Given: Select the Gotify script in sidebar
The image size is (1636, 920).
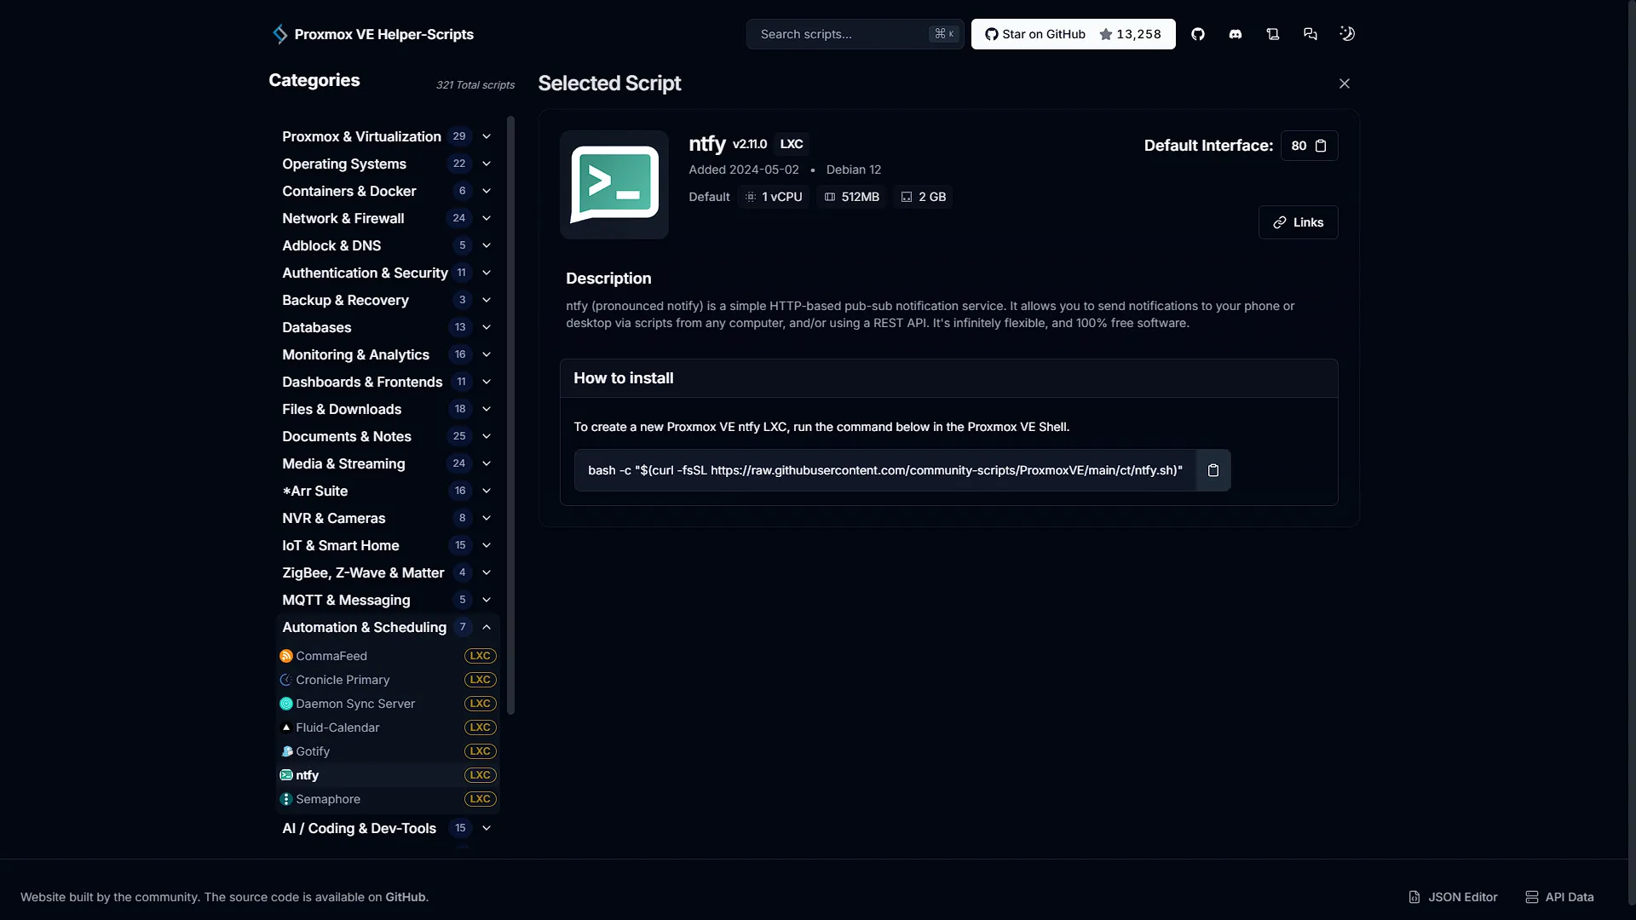Looking at the screenshot, I should point(388,751).
